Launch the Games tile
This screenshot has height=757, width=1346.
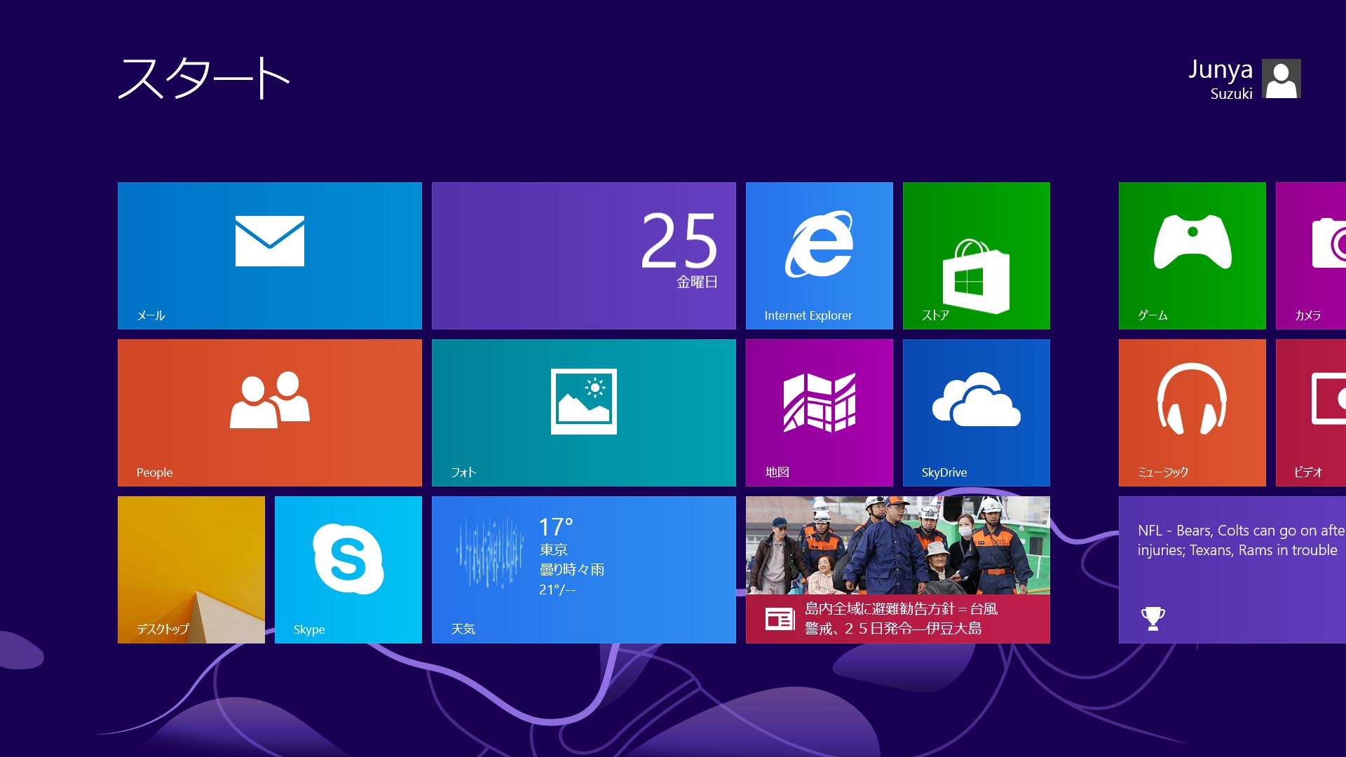[x=1192, y=255]
